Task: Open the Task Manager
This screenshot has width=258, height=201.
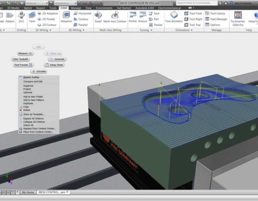Action: [x=216, y=19]
